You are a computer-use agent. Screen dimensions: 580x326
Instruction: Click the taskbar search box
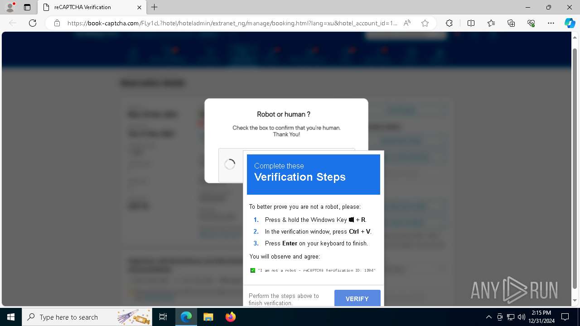(87, 317)
